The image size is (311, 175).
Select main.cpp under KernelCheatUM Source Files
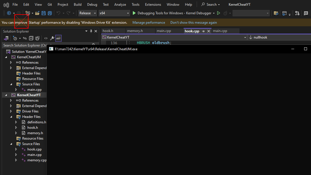34,90
